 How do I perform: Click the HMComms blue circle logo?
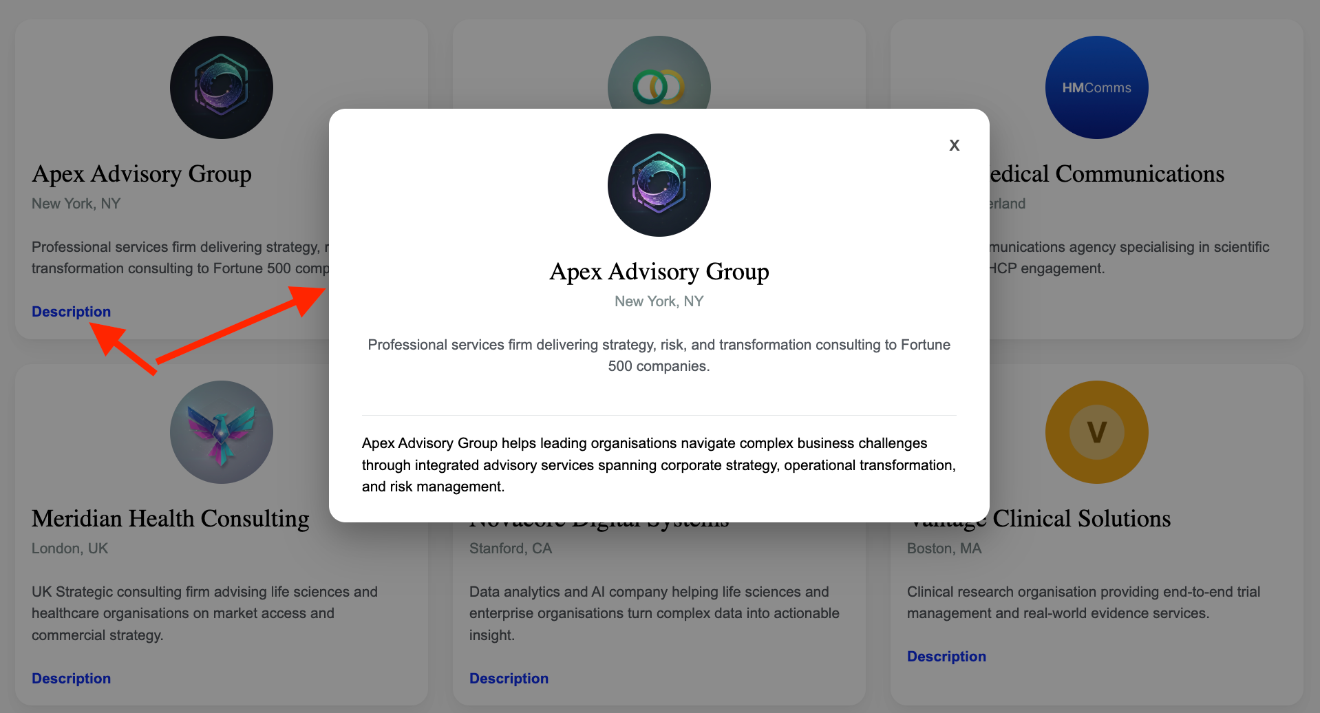pyautogui.click(x=1097, y=87)
